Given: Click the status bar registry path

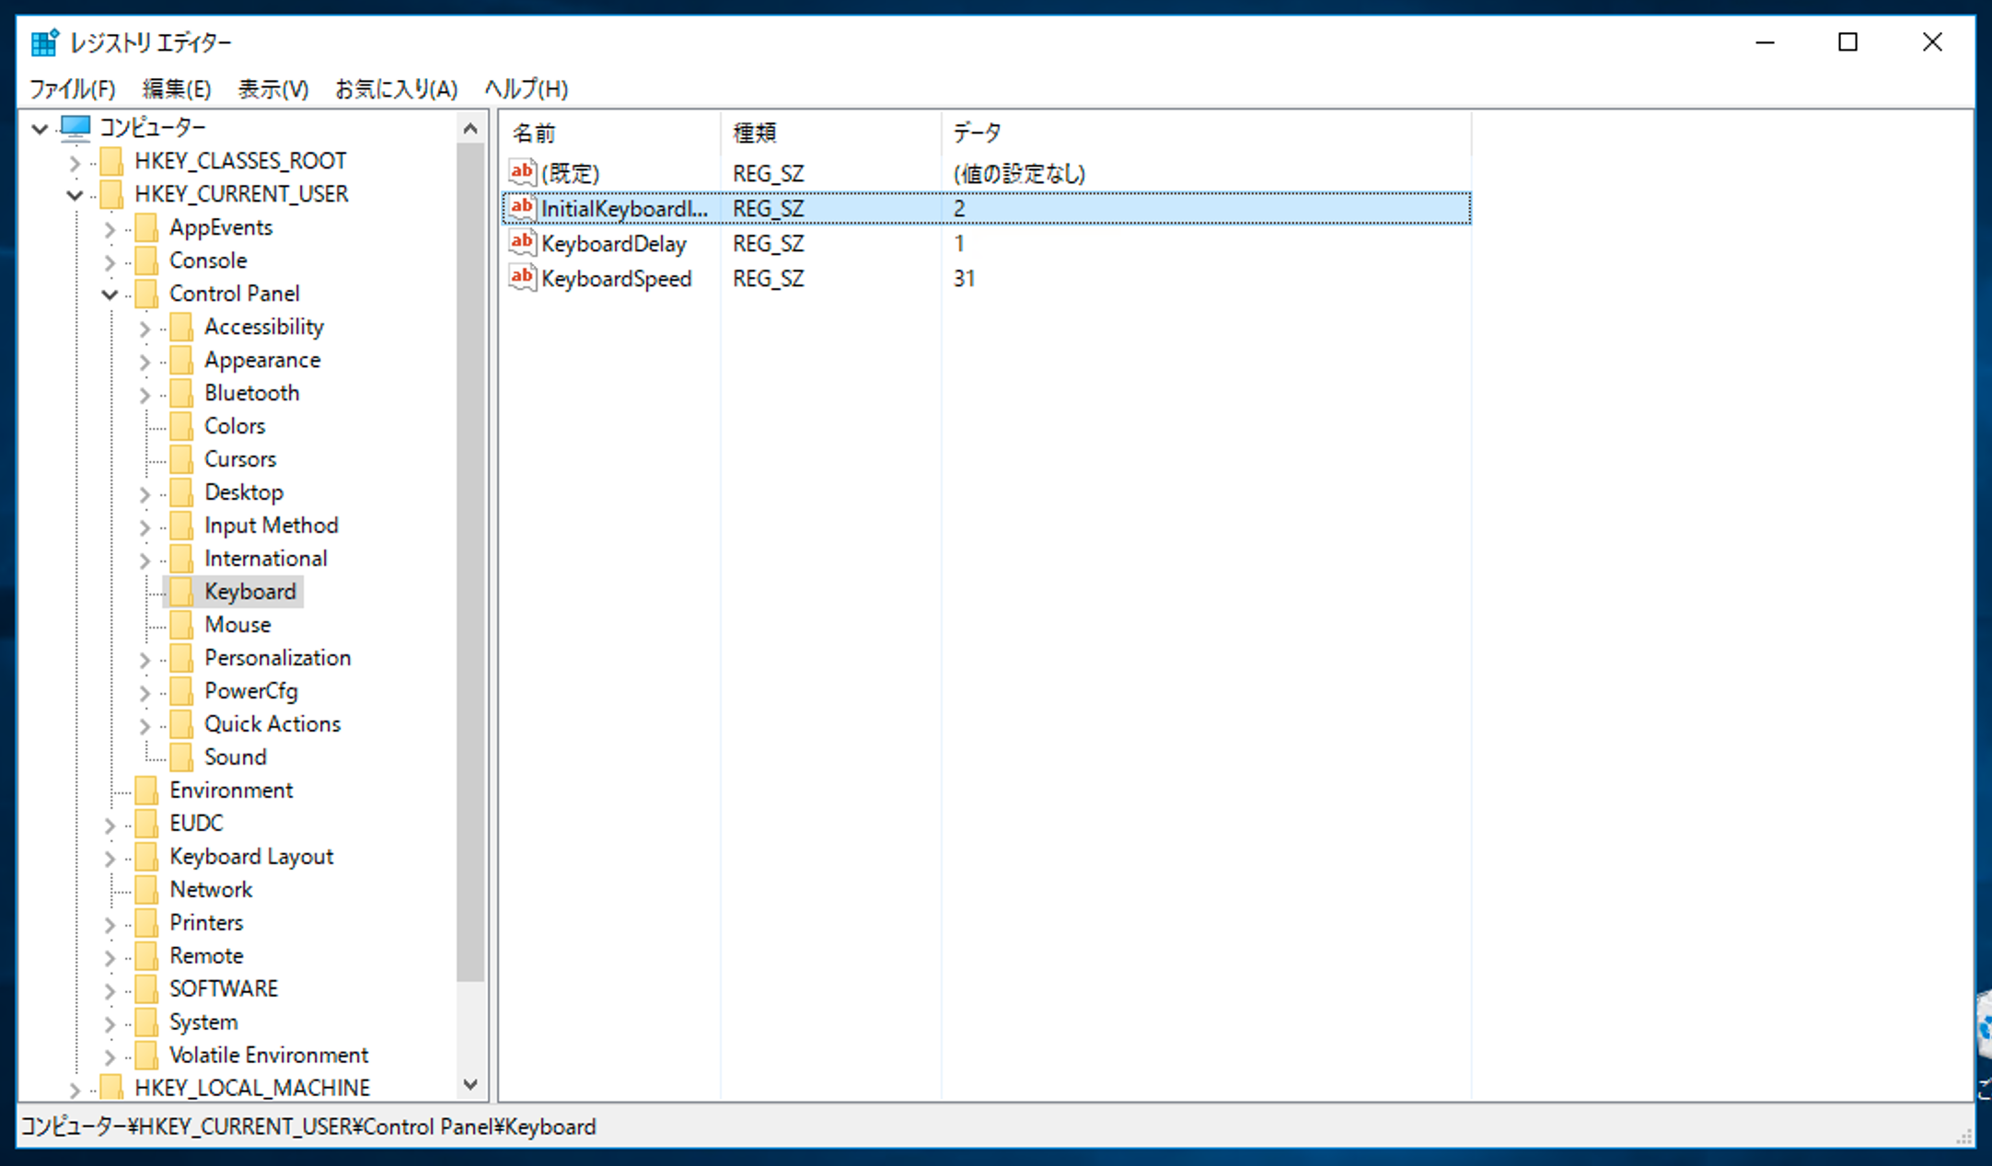Looking at the screenshot, I should [x=308, y=1126].
